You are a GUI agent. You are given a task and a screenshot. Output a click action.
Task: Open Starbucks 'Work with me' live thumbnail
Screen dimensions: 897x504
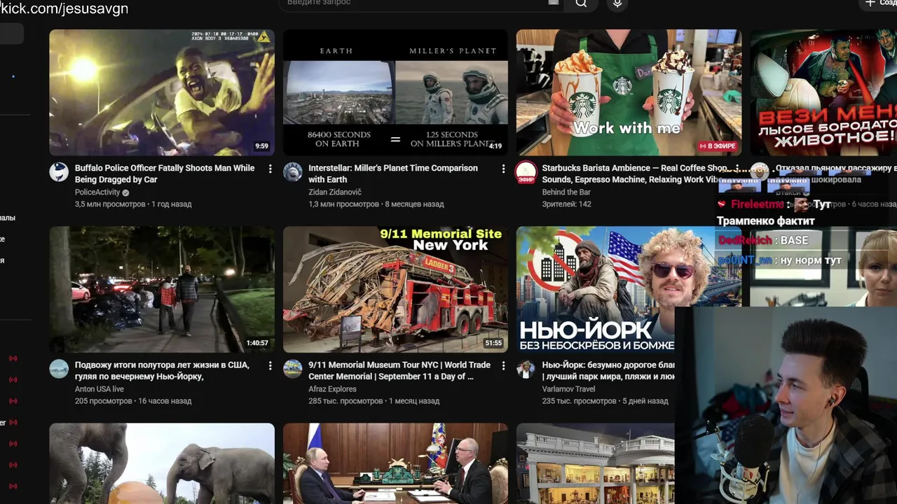[629, 92]
